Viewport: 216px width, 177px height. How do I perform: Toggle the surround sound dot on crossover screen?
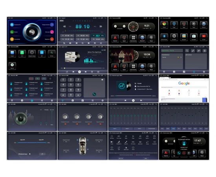coord(30,154)
